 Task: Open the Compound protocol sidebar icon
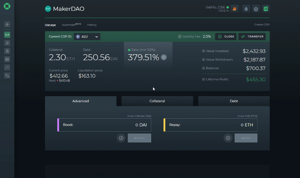[7, 43]
